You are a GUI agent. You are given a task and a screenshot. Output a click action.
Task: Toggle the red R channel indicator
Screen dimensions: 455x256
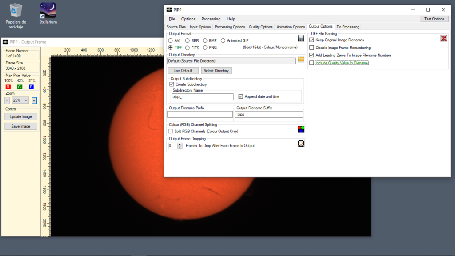(x=8, y=87)
